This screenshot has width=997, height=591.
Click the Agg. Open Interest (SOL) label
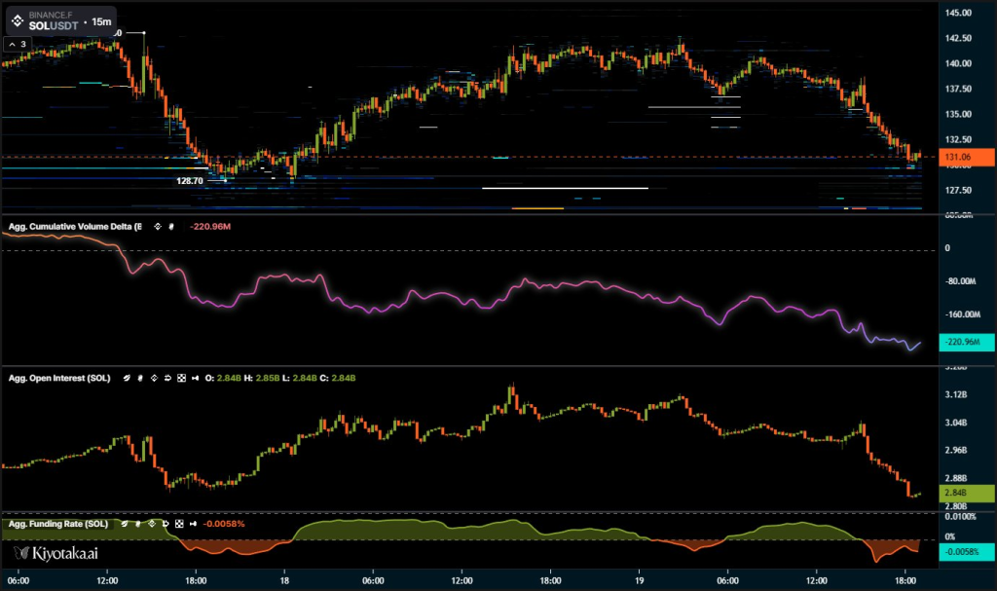click(x=59, y=378)
